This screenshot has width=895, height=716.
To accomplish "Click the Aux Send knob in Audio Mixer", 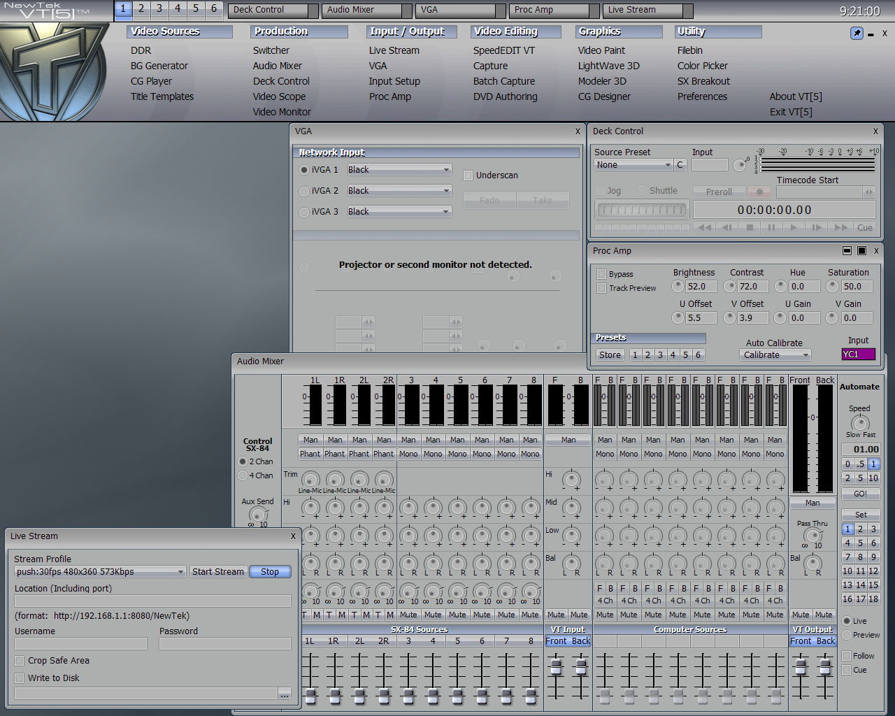I will [x=258, y=515].
